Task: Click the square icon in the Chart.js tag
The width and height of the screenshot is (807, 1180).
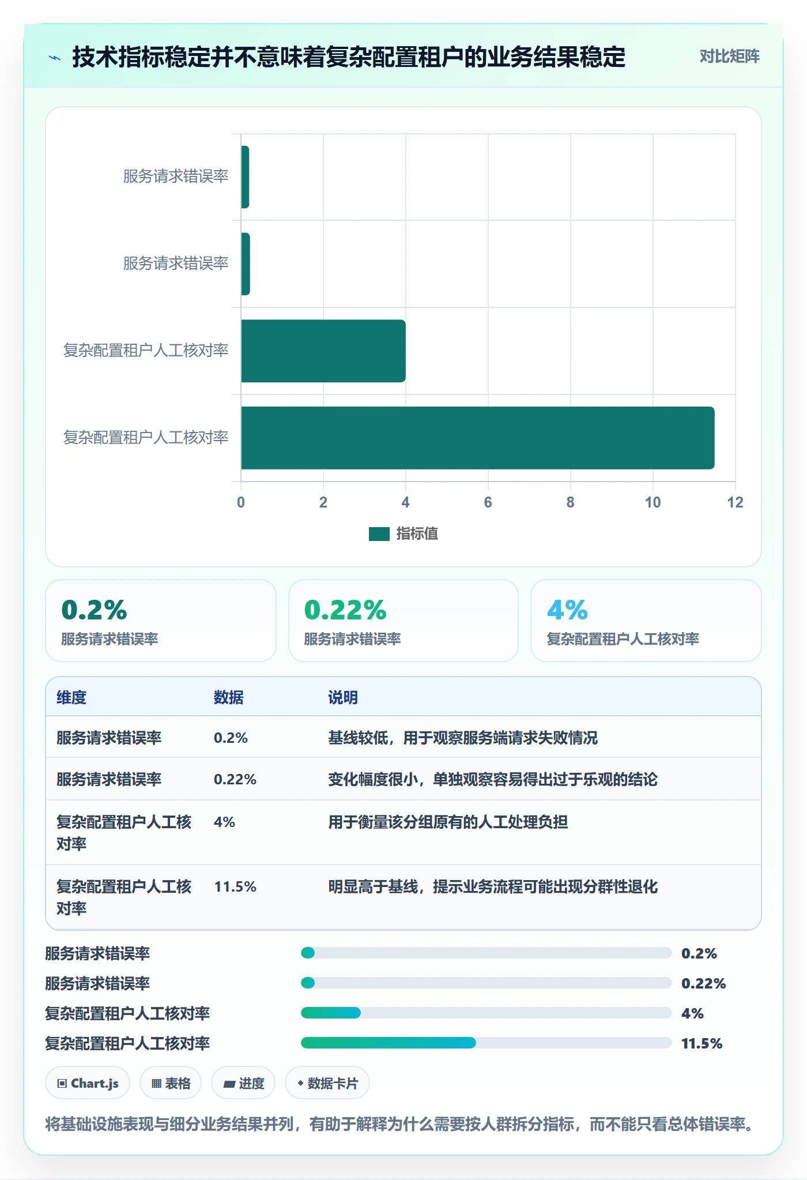Action: tap(62, 1084)
